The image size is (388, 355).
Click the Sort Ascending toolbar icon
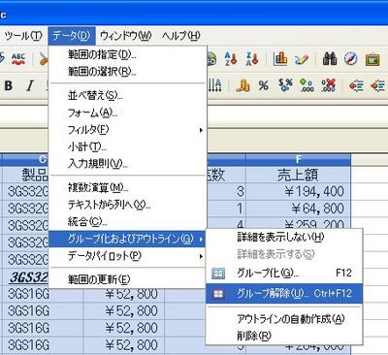coord(231,59)
